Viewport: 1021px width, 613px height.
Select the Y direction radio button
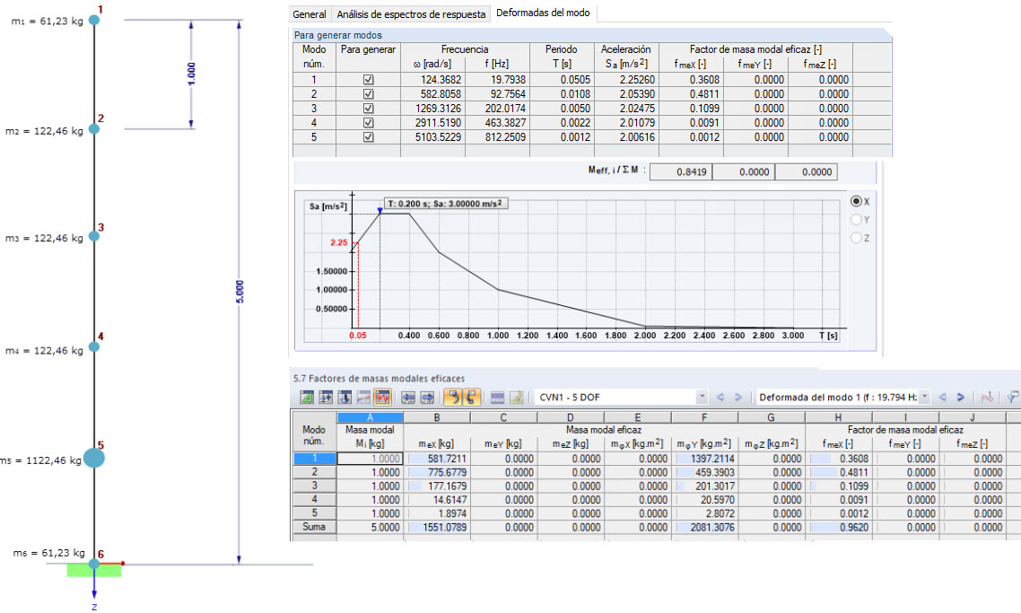(x=856, y=220)
